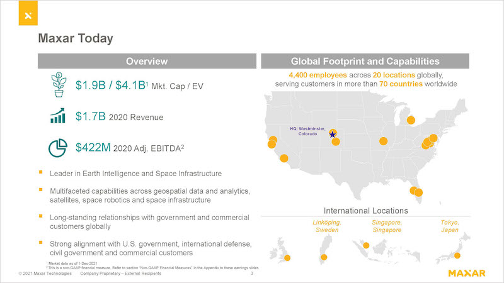This screenshot has height=283, width=504.
Task: Click the Michigan location dot on the map
Action: click(x=411, y=120)
